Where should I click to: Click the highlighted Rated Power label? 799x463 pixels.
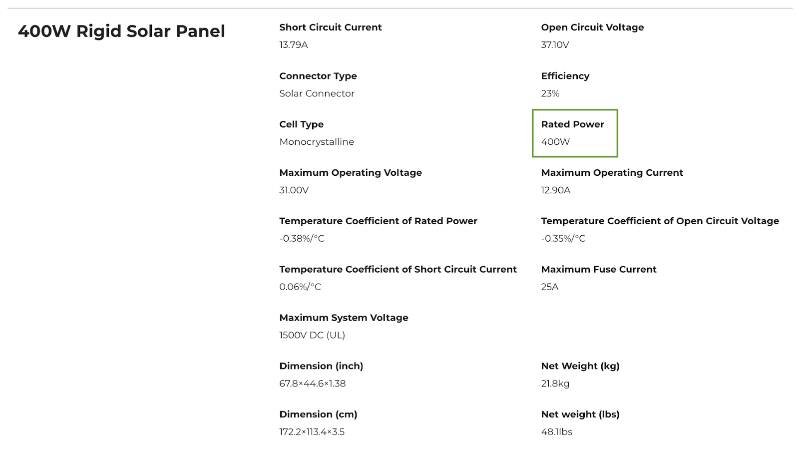pos(572,124)
